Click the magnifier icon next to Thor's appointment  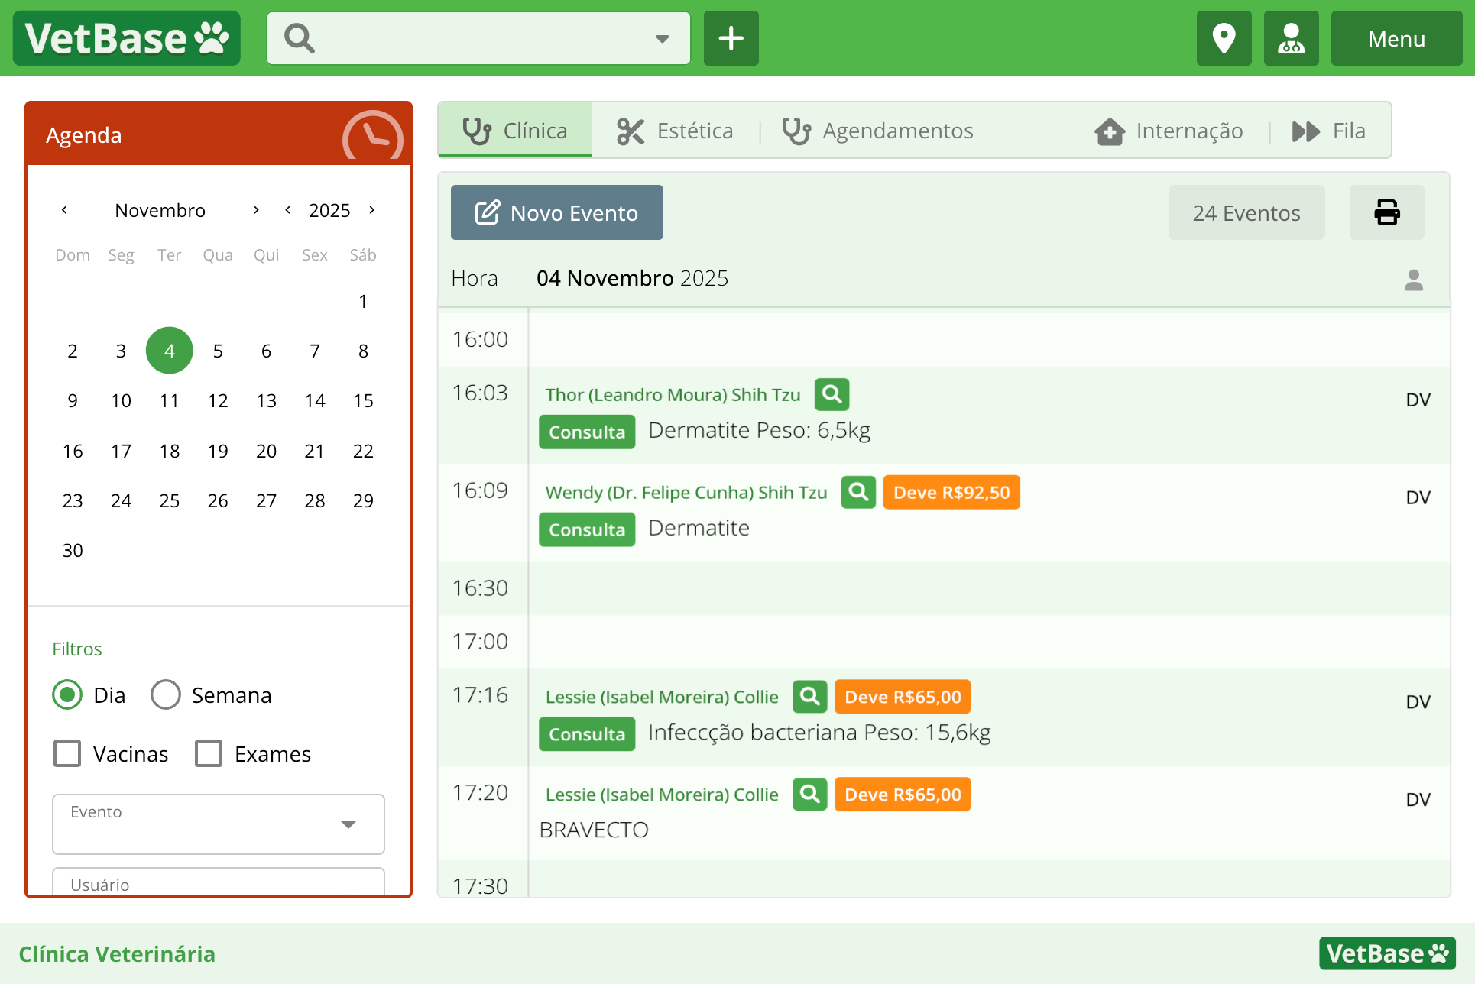(x=832, y=394)
